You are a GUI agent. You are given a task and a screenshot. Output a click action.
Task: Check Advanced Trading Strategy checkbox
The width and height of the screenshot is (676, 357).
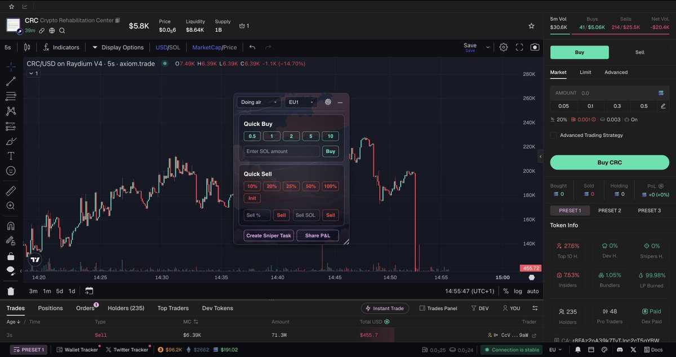pos(554,135)
